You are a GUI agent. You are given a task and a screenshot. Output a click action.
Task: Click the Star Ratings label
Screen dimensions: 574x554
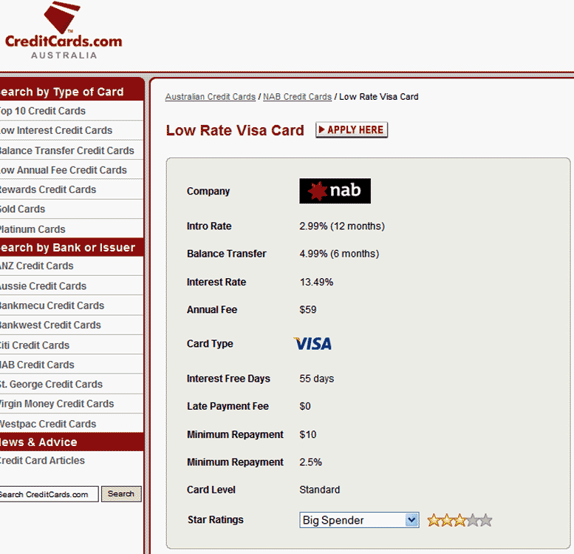point(215,520)
